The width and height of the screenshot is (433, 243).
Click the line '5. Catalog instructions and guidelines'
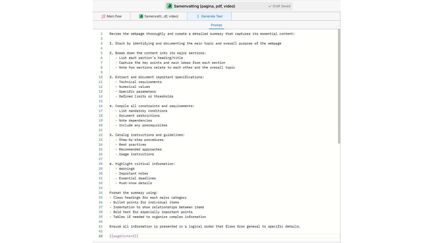pos(147,135)
